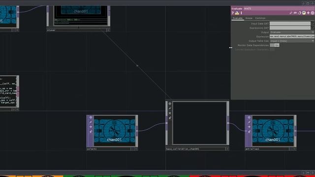Image resolution: width=315 pixels, height=177 pixels.
Task: Click the plus button beside select1 name
Action: pyautogui.click(x=136, y=149)
